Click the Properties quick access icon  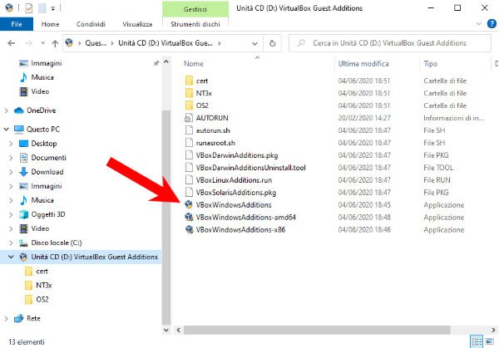tap(28, 8)
